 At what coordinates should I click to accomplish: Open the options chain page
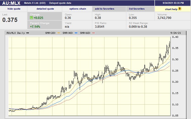pyautogui.click(x=78, y=9)
